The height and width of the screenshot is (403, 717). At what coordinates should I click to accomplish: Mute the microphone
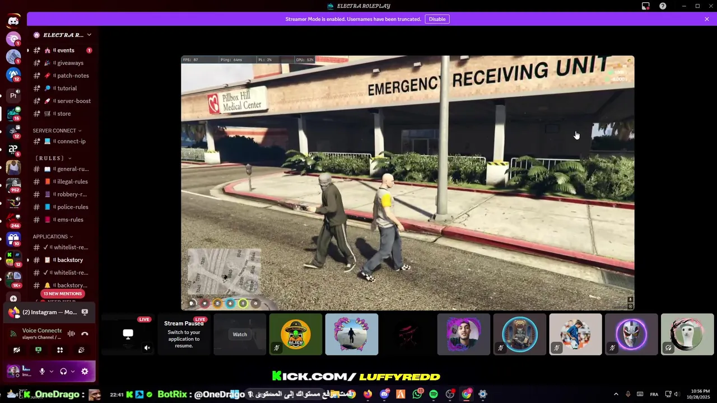(42, 371)
